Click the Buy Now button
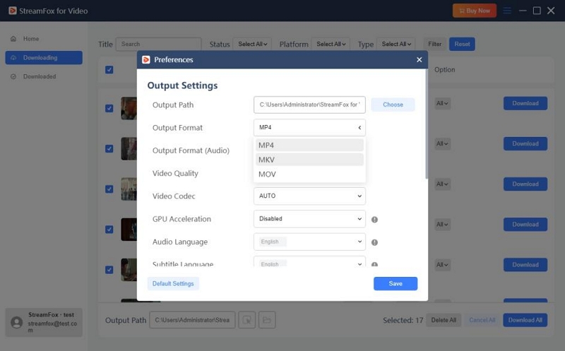Screen dimensions: 565x351 coord(474,11)
